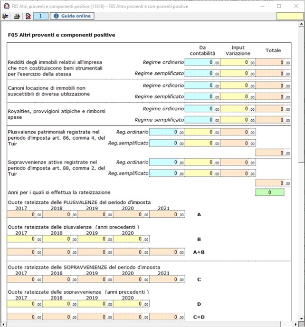This screenshot has width=305, height=327.
Task: Click Plusvalenze Reg.ordinario yellow input field
Action: [x=202, y=132]
